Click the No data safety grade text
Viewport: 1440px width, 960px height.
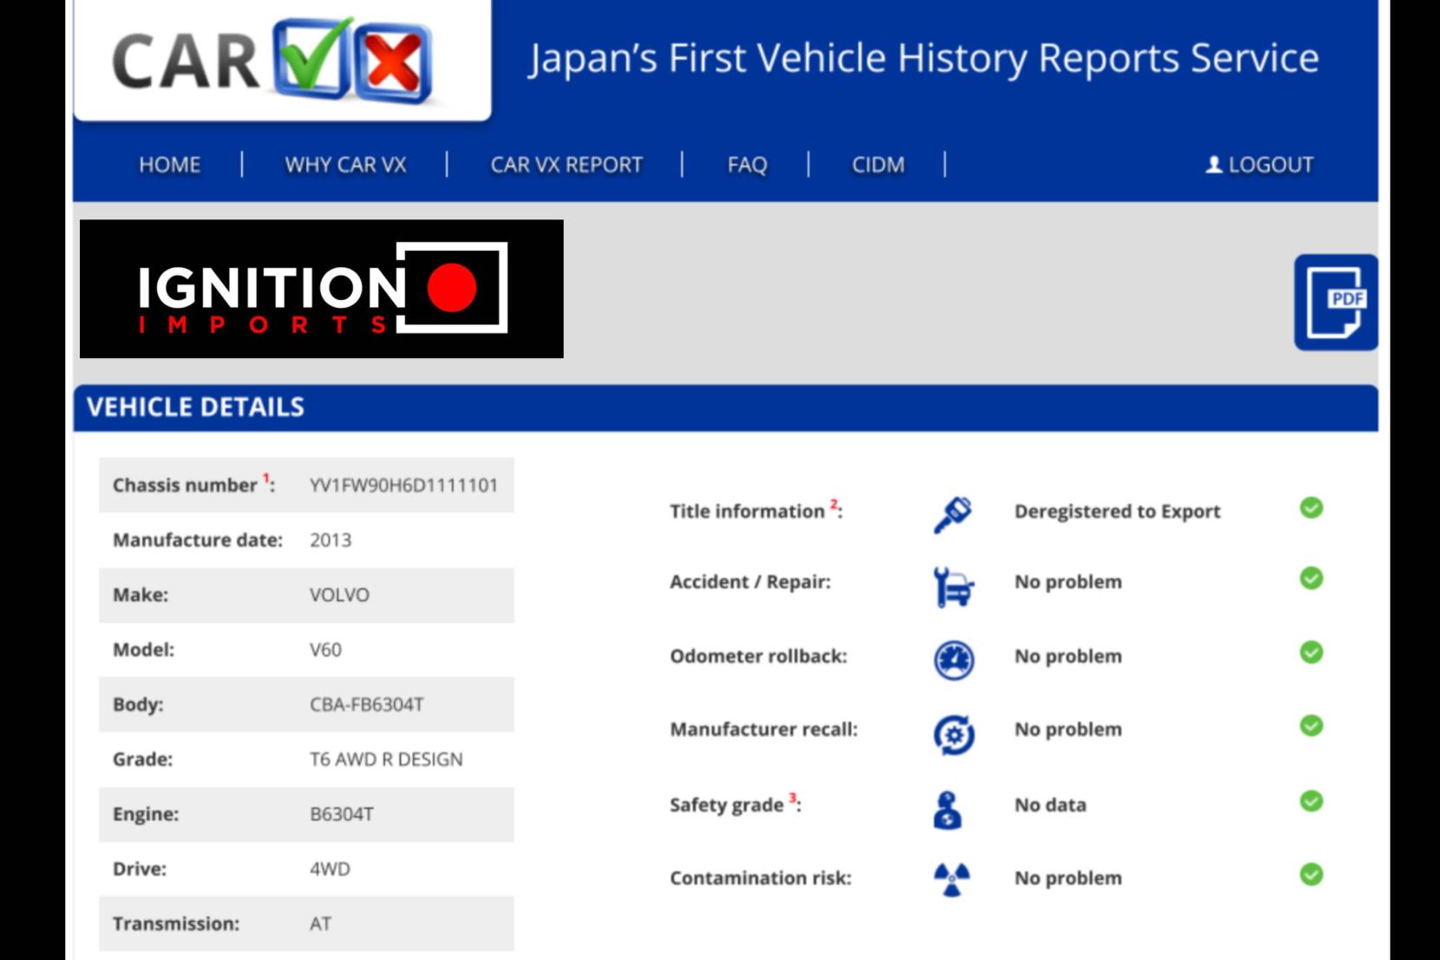tap(1050, 805)
